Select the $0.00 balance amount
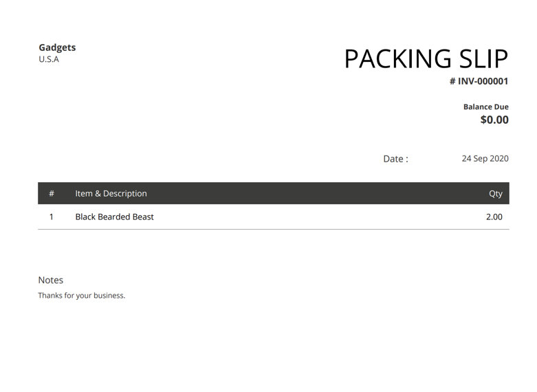The width and height of the screenshot is (537, 392). 494,120
